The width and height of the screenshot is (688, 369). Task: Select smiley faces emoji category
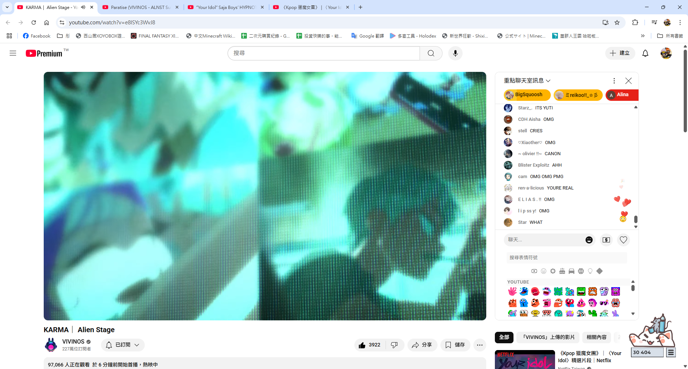(x=544, y=271)
